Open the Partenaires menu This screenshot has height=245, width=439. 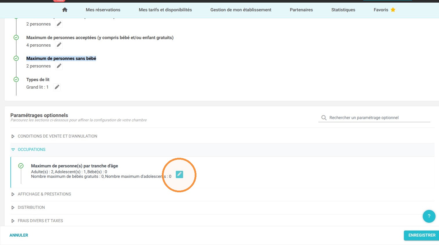(301, 10)
